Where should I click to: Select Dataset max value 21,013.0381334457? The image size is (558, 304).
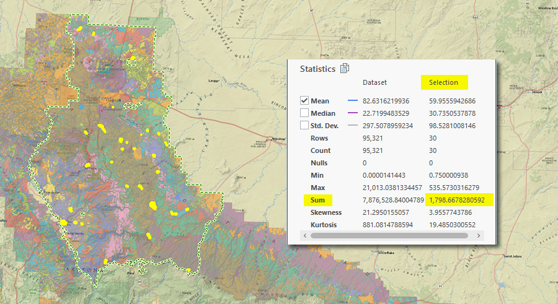pyautogui.click(x=392, y=188)
